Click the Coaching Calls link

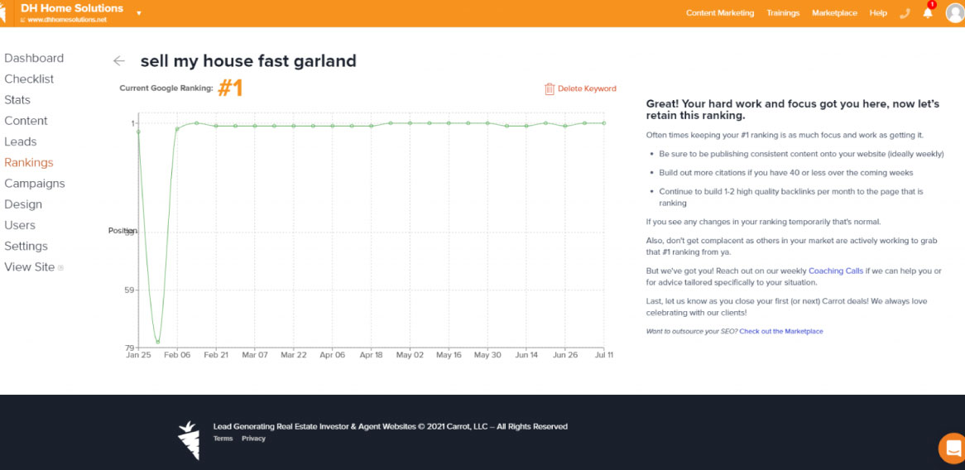coord(835,271)
